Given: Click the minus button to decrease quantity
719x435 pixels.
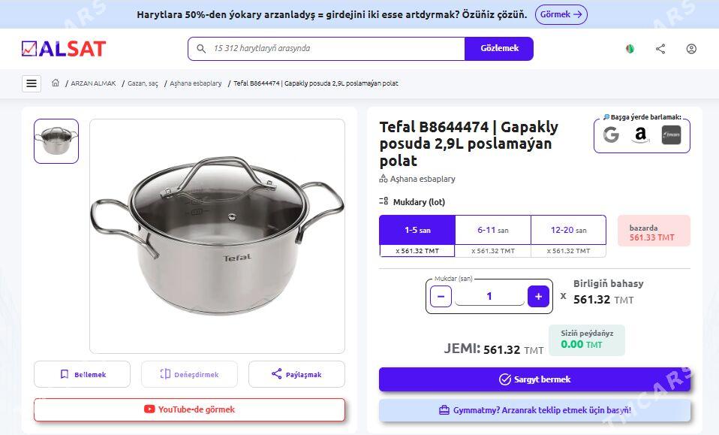Looking at the screenshot, I should [441, 296].
